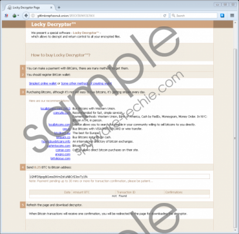
Task: Click the back arrow navigation button
Action: [x=26, y=16]
